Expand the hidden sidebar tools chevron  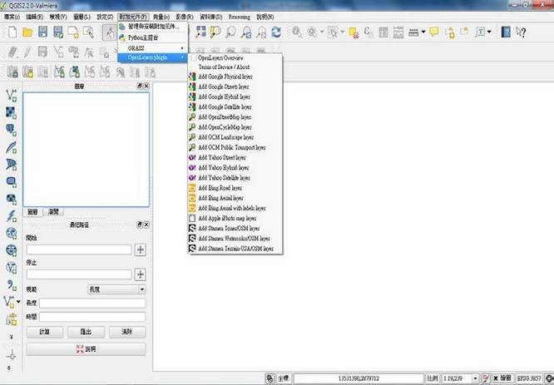12,337
